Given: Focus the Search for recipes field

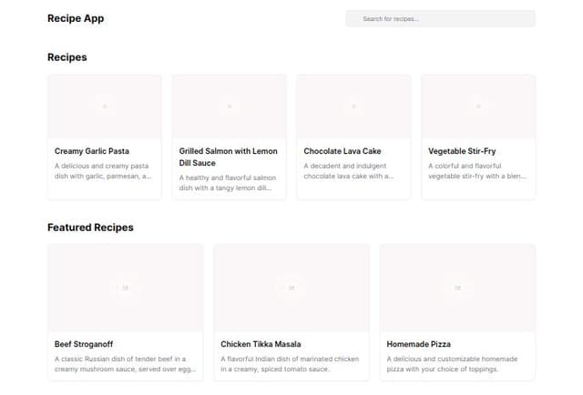Looking at the screenshot, I should click(x=440, y=18).
